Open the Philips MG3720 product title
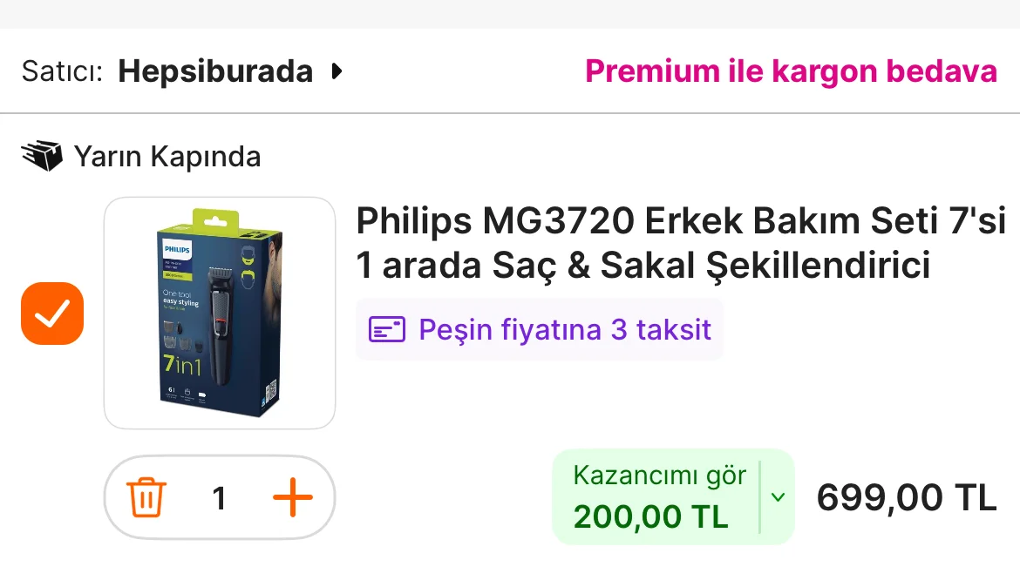Screen dimensions: 1020x580 681,242
